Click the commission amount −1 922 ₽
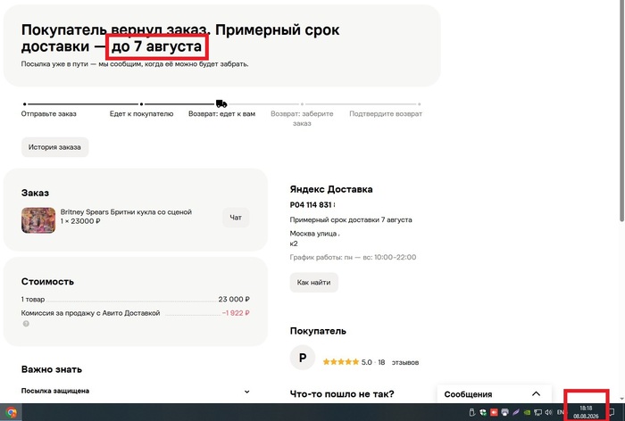 point(236,313)
